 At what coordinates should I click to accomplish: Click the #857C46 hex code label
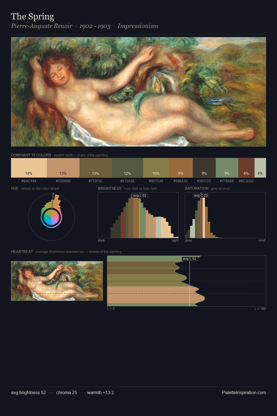(x=156, y=181)
